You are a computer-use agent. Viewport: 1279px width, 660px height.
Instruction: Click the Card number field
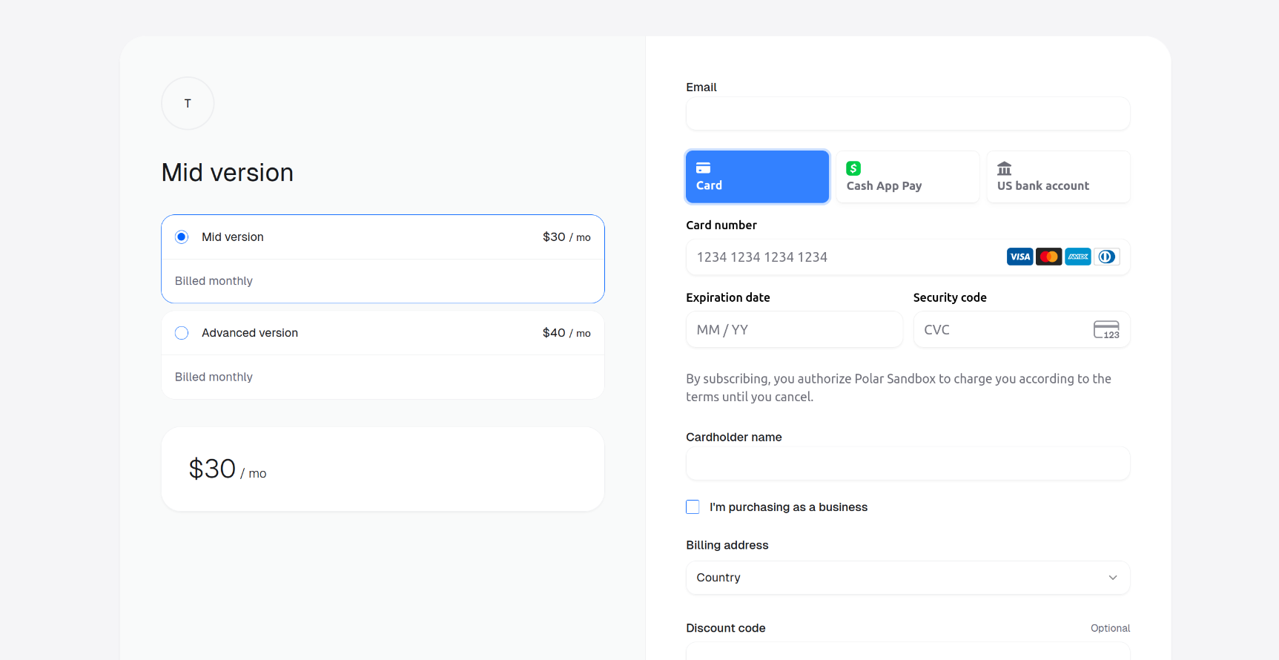point(845,257)
